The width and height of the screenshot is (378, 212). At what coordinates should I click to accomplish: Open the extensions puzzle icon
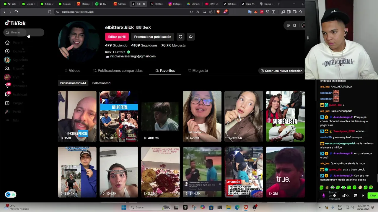click(x=268, y=12)
